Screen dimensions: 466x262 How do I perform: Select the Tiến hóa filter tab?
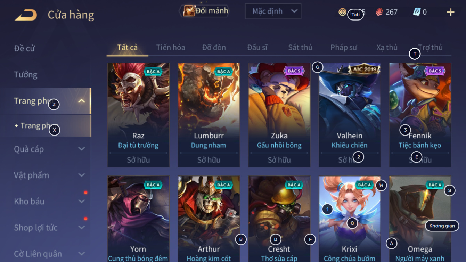171,48
